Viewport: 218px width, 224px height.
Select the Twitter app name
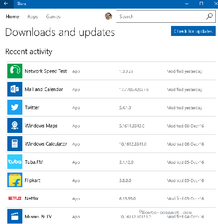[x=32, y=107]
